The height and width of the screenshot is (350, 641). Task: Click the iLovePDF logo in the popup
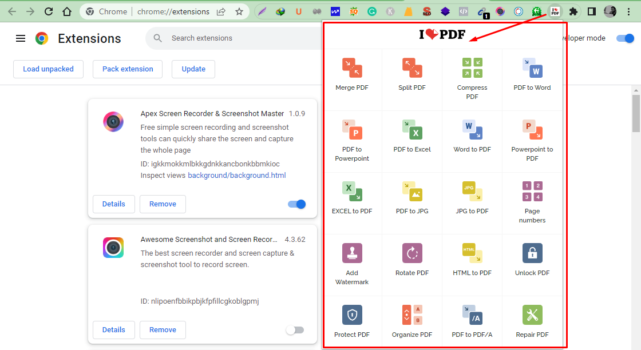tap(442, 34)
